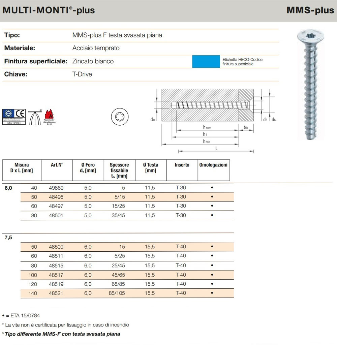Click the thickness value "5/15"
337x345 pixels.
click(x=120, y=197)
